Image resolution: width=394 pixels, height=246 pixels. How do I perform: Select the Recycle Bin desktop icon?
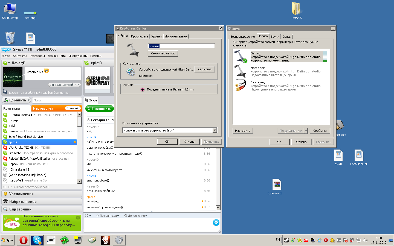pos(10,38)
